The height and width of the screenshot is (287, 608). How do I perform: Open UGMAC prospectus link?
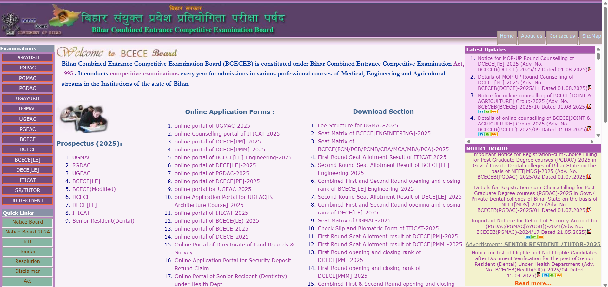click(x=82, y=157)
